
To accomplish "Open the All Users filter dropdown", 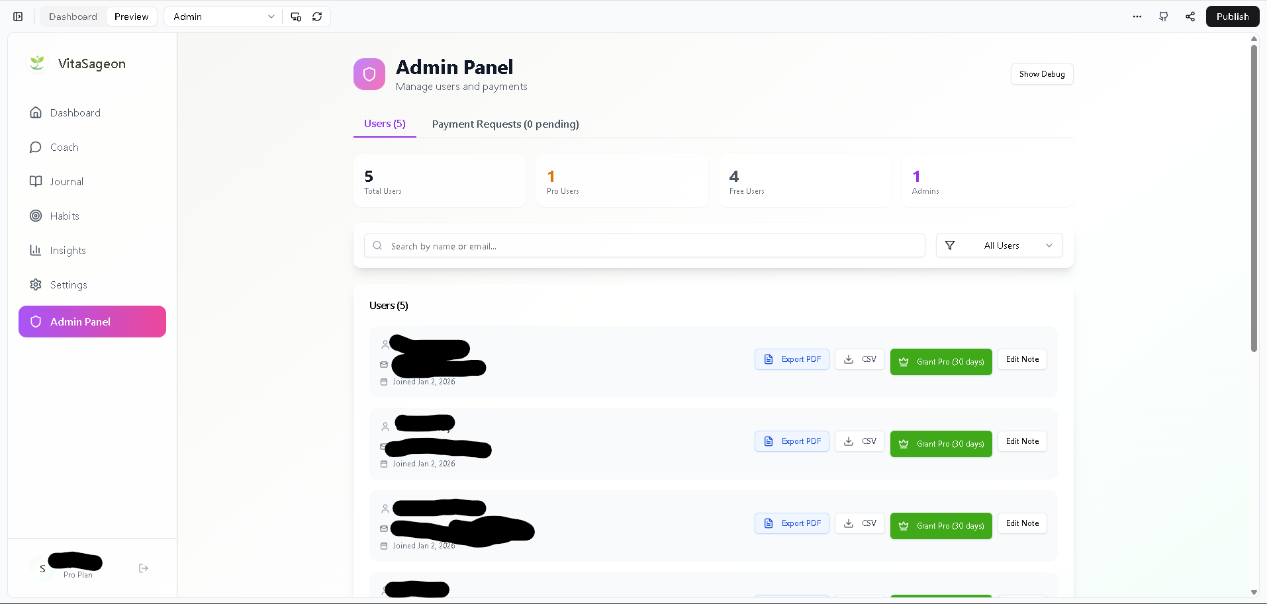I will click(x=1000, y=245).
